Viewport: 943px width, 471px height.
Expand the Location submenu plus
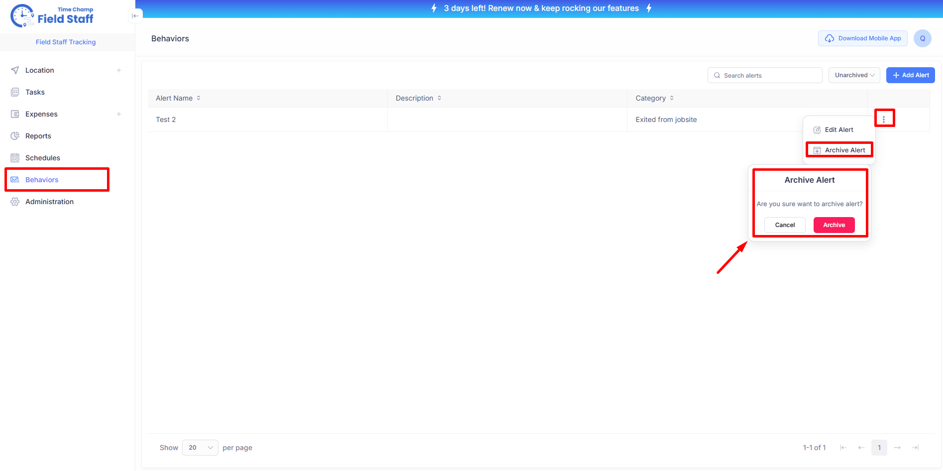click(x=119, y=70)
